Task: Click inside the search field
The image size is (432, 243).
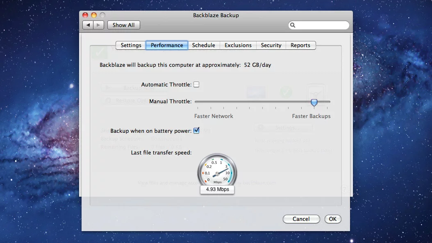Action: point(320,25)
